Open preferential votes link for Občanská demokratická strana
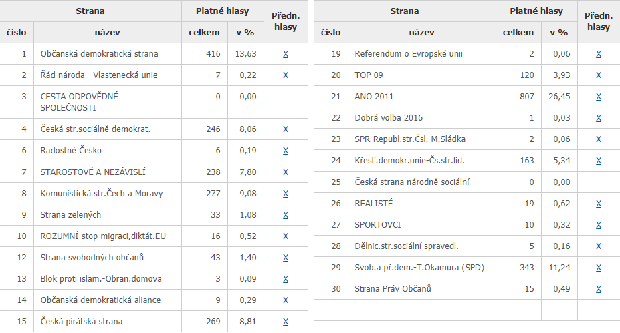The height and width of the screenshot is (333, 620). pos(286,54)
